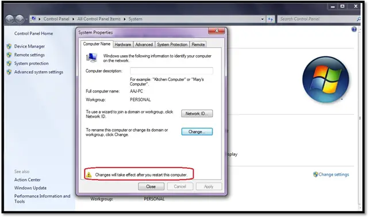Click the search magnifier icon
Viewport: 369px width, 217px height.
[359, 19]
